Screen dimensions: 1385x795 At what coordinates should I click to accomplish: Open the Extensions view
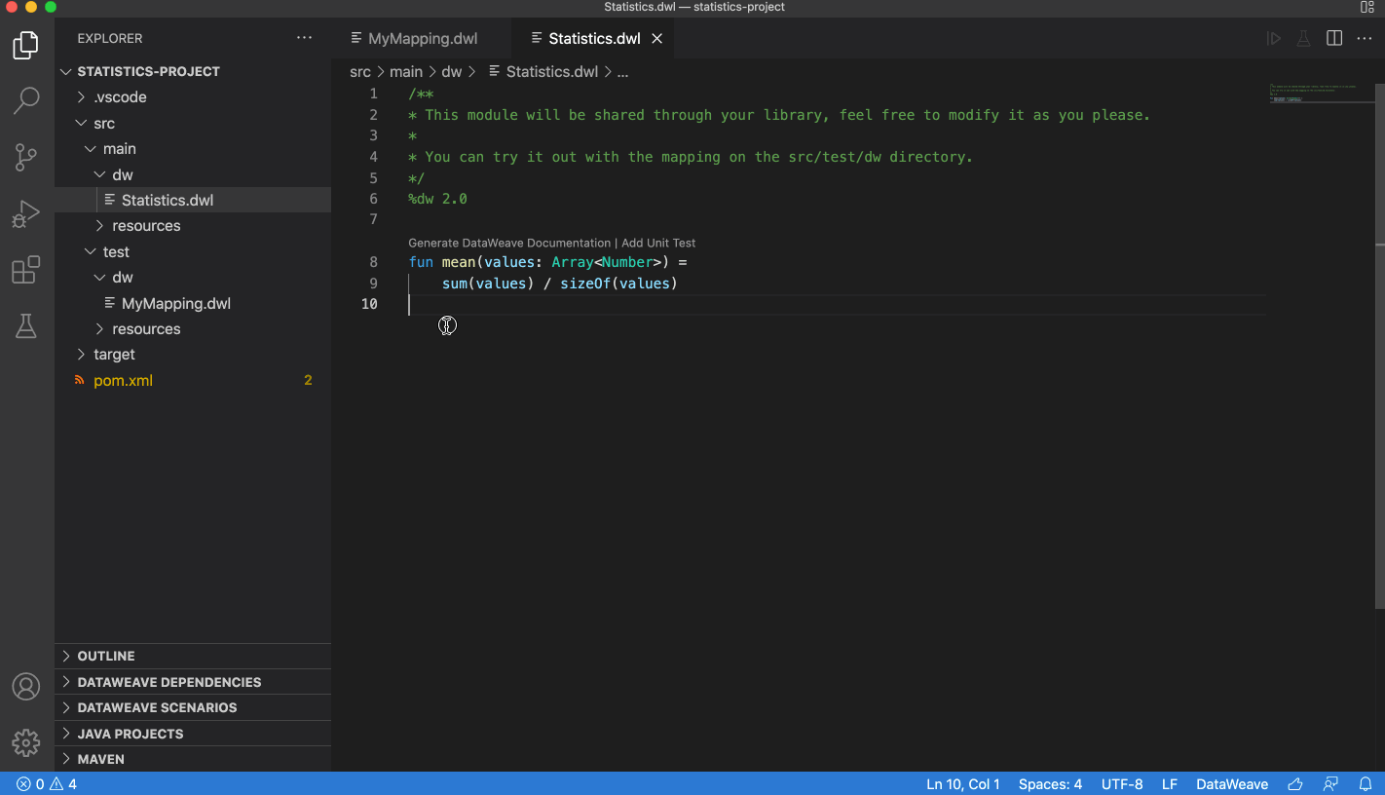(x=26, y=270)
